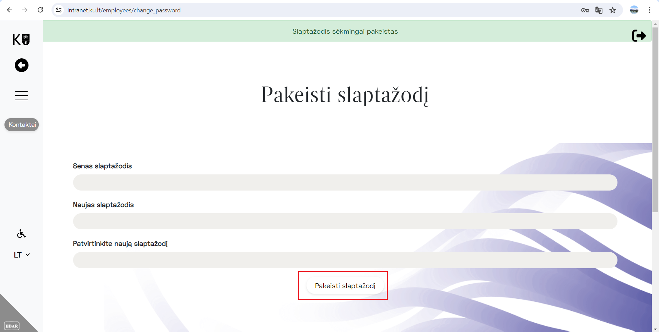659x332 pixels.
Task: Click the BDAR badge in the bottom corner
Action: coord(12,325)
